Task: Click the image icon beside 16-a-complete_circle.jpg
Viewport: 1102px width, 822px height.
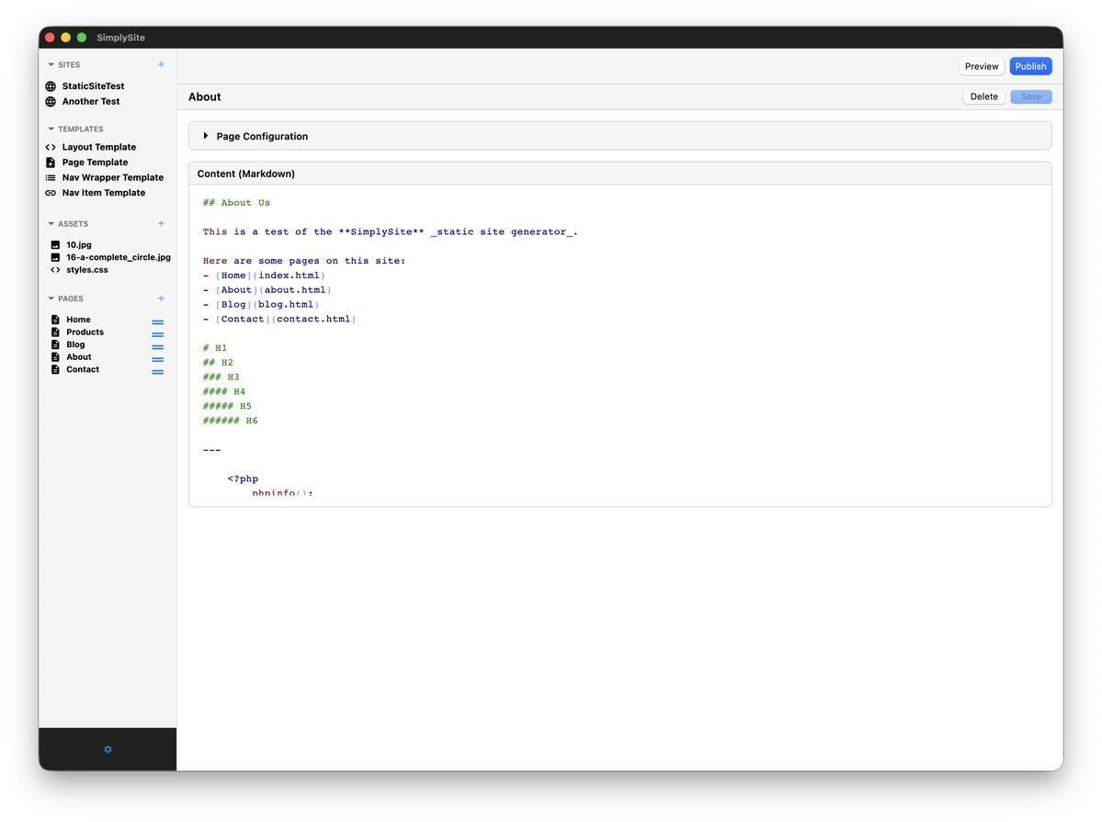Action: click(55, 258)
